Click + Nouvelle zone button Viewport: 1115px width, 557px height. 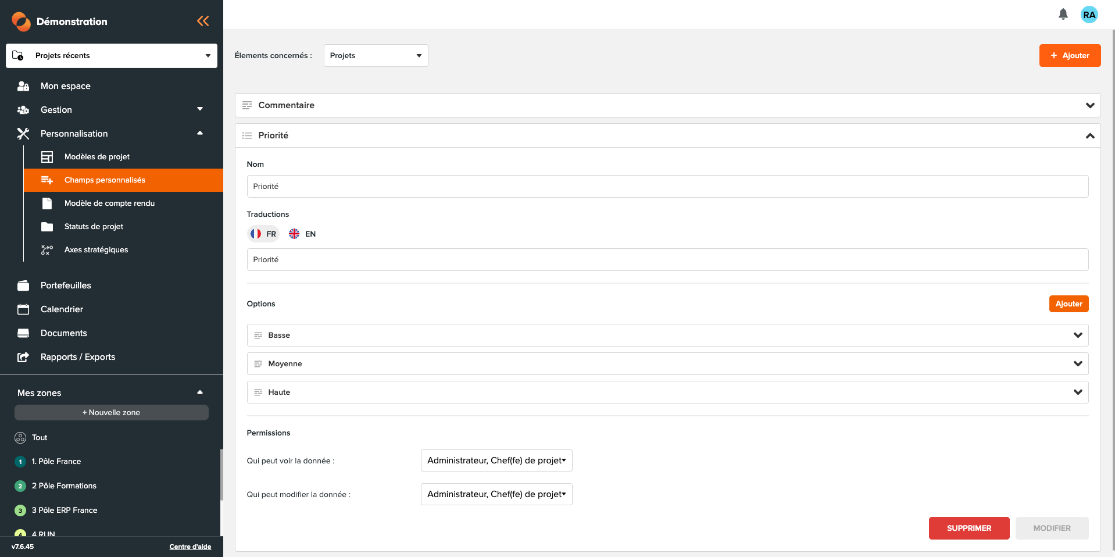(112, 413)
